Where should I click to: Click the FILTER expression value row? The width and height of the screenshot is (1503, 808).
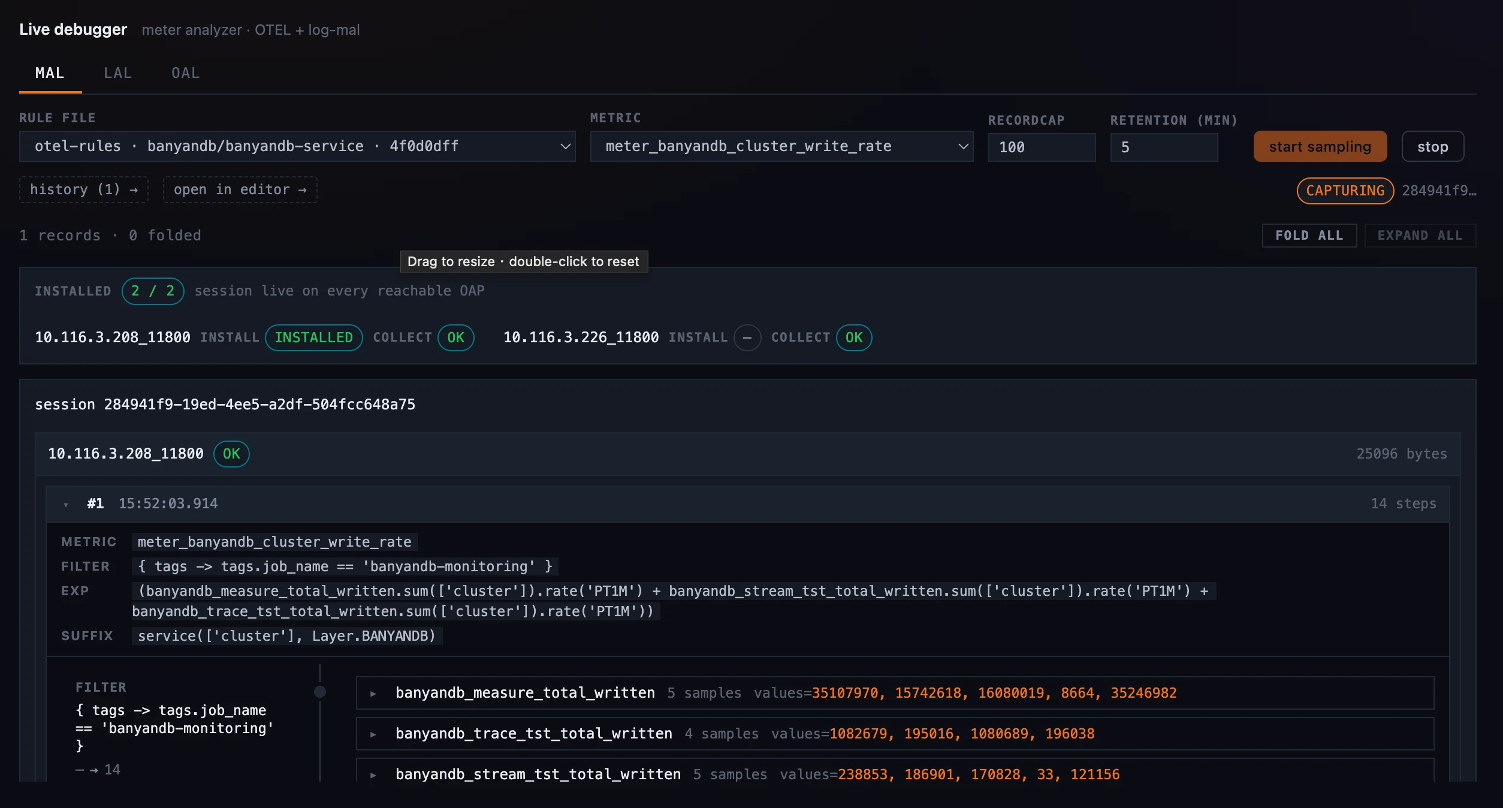(345, 566)
